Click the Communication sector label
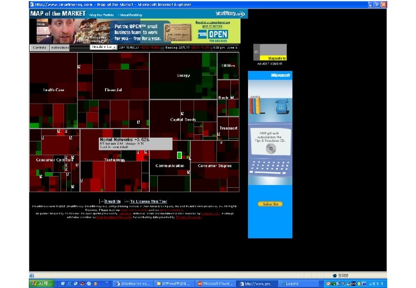The height and width of the screenshot is (288, 416). [x=170, y=166]
